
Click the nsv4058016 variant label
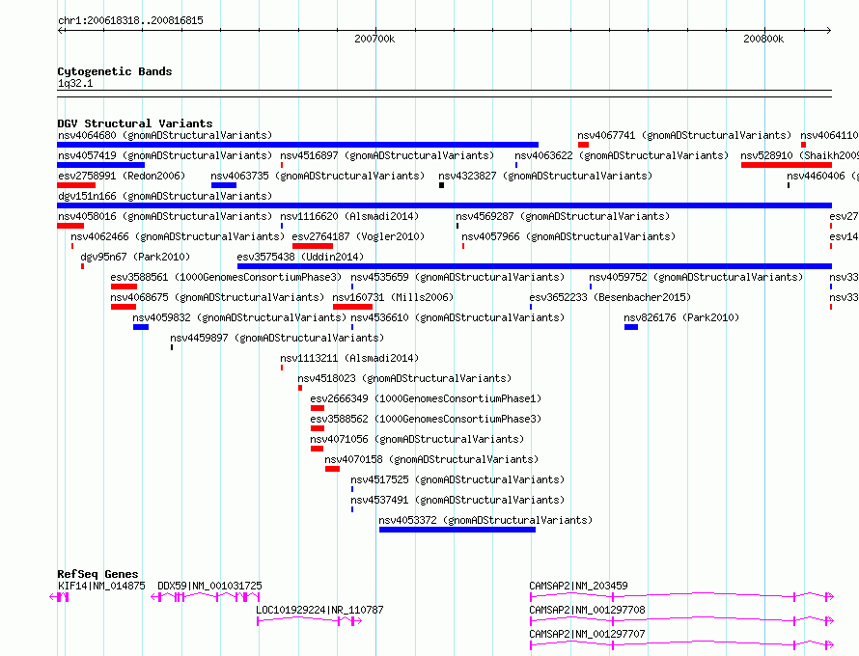pyautogui.click(x=165, y=216)
